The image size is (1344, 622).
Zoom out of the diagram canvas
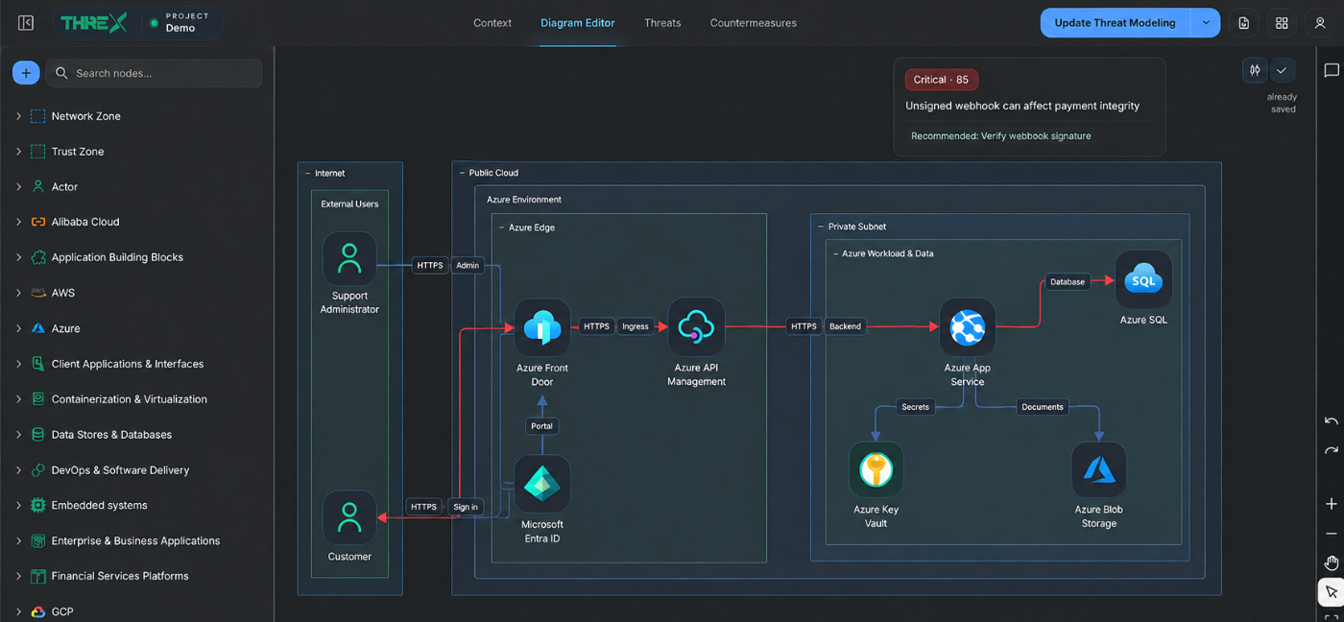coord(1331,534)
